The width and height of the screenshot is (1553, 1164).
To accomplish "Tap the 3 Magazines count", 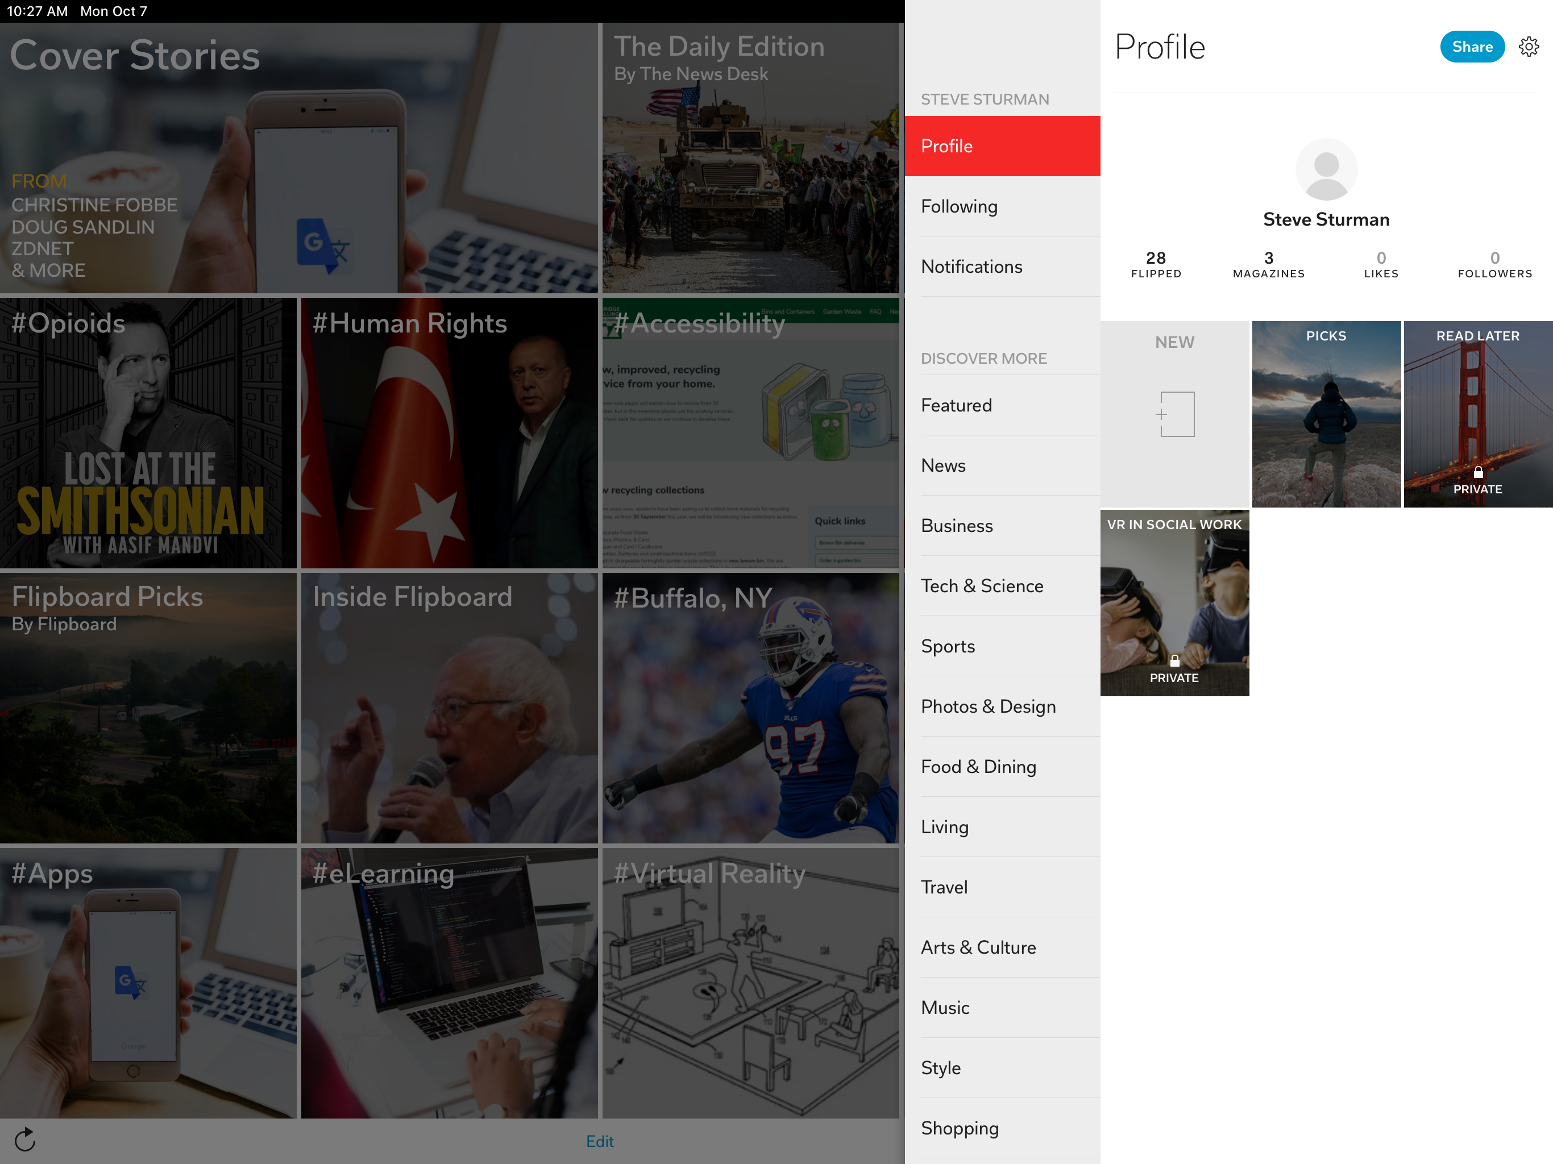I will click(x=1268, y=265).
